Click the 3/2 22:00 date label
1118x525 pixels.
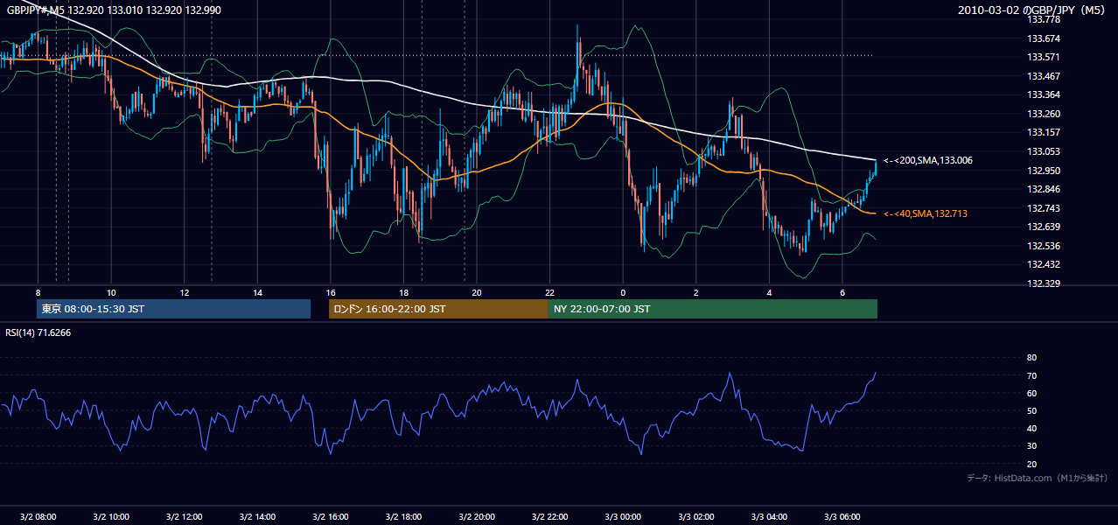549,517
